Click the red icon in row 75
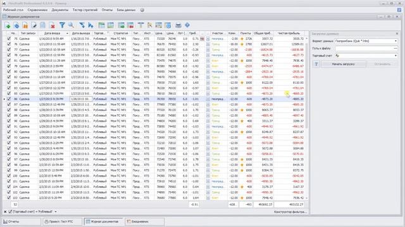The image size is (405, 227). coord(202,38)
